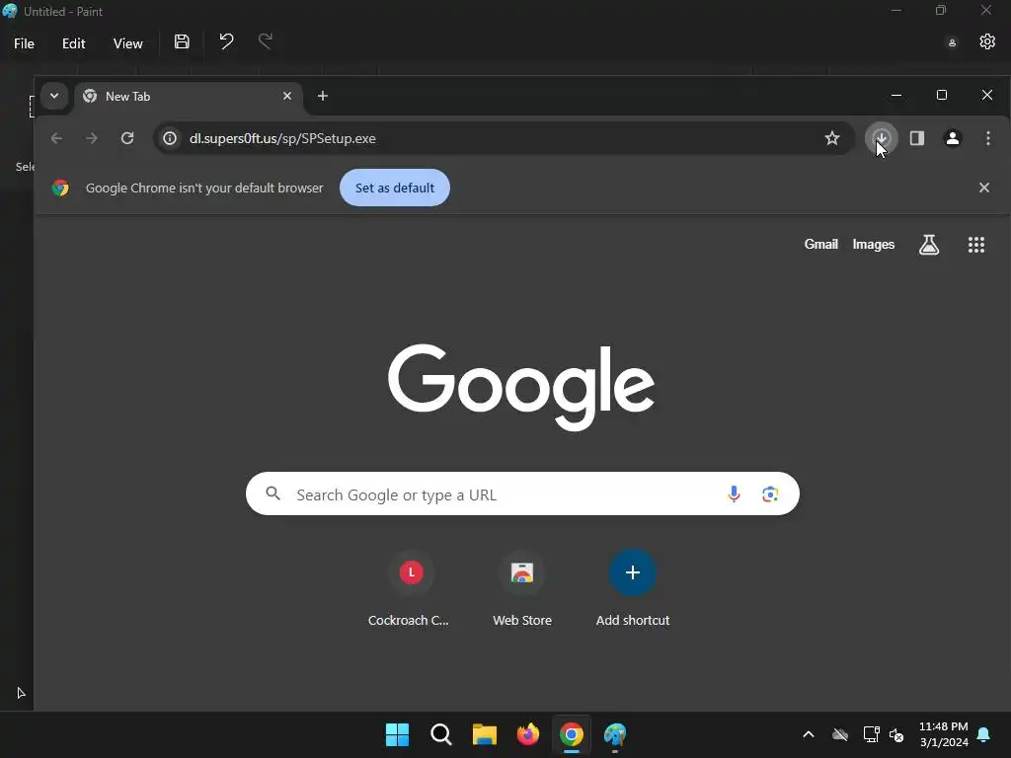Close the New Tab tab
This screenshot has width=1011, height=758.
pos(287,96)
